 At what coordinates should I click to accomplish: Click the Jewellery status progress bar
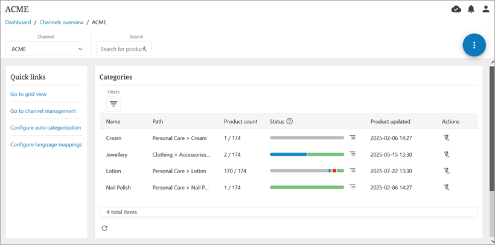(x=307, y=154)
